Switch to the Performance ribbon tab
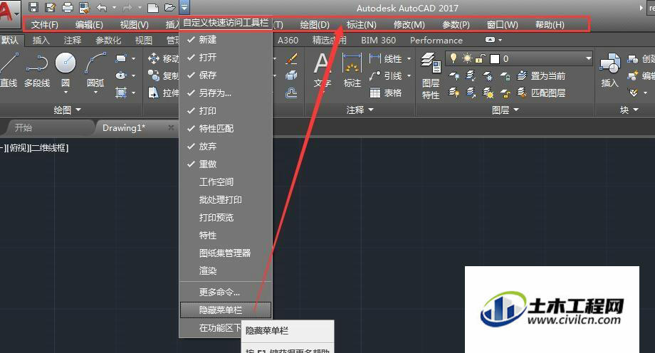 [x=436, y=40]
